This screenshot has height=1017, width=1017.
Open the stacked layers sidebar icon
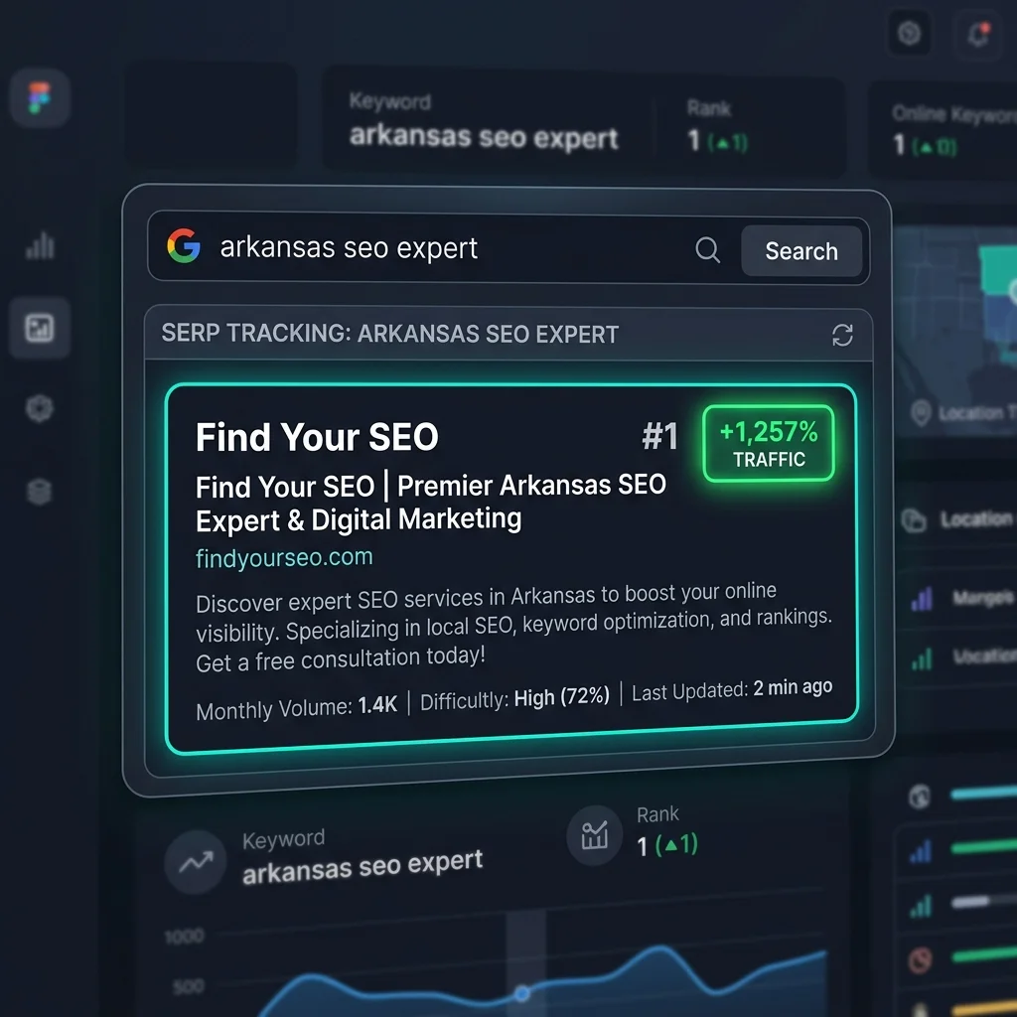[40, 491]
